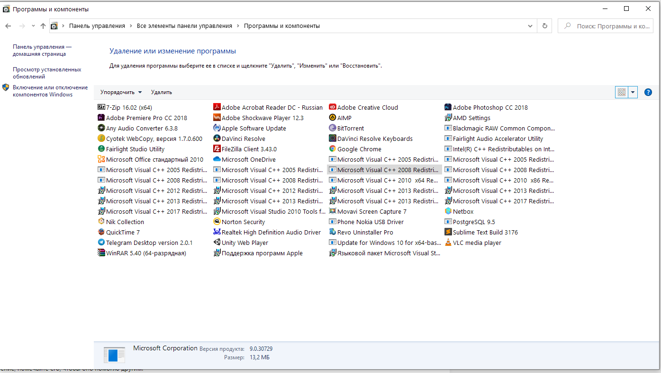Click the Программы и компоненты breadcrumb
Image resolution: width=661 pixels, height=373 pixels.
[x=282, y=26]
